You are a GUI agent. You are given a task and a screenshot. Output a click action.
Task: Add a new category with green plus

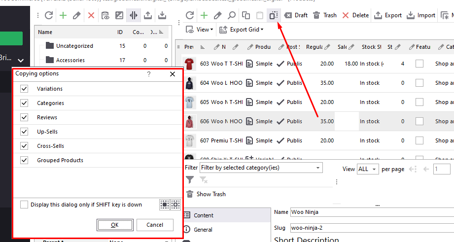pyautogui.click(x=63, y=15)
